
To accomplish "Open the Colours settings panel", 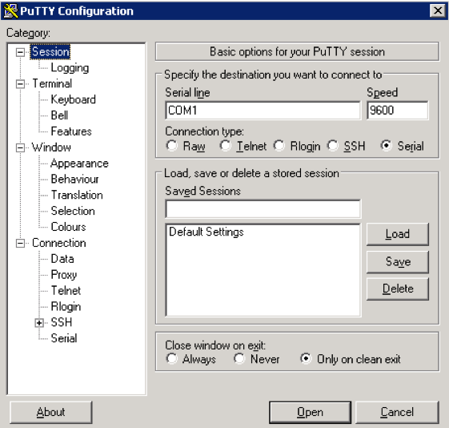I will tap(68, 227).
